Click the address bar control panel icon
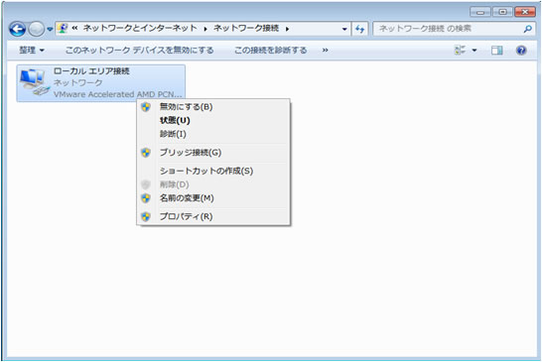The width and height of the screenshot is (542, 362). pyautogui.click(x=63, y=29)
